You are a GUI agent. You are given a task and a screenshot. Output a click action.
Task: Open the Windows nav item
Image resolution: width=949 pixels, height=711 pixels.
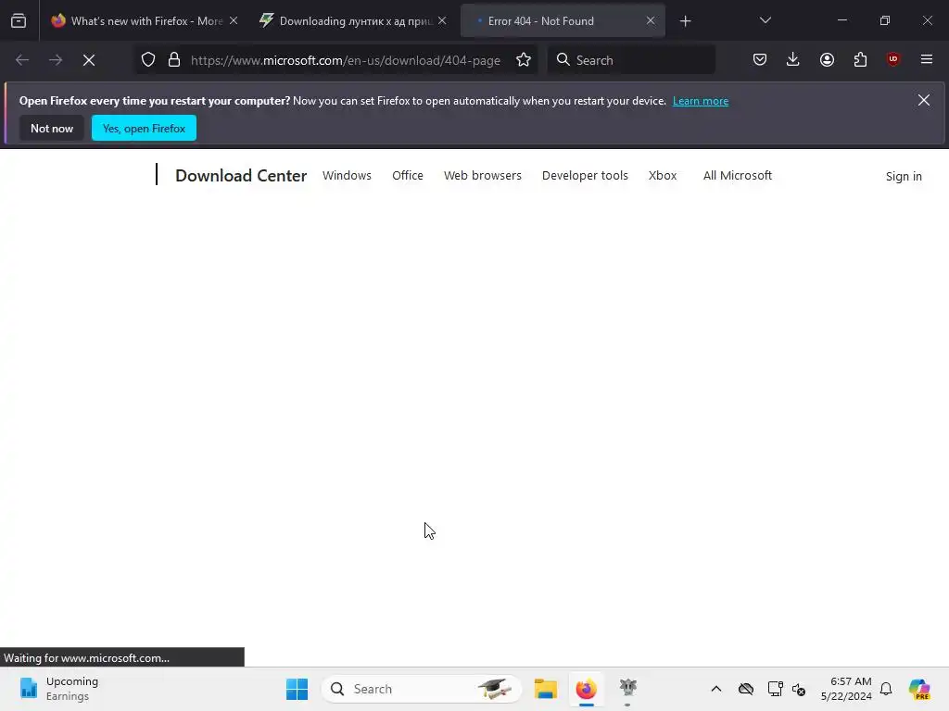[x=347, y=175]
